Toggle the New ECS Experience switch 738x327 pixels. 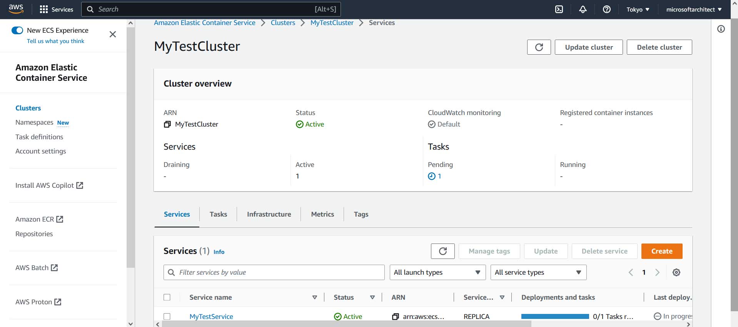click(x=17, y=30)
